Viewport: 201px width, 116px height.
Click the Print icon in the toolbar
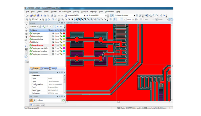click(x=52, y=15)
